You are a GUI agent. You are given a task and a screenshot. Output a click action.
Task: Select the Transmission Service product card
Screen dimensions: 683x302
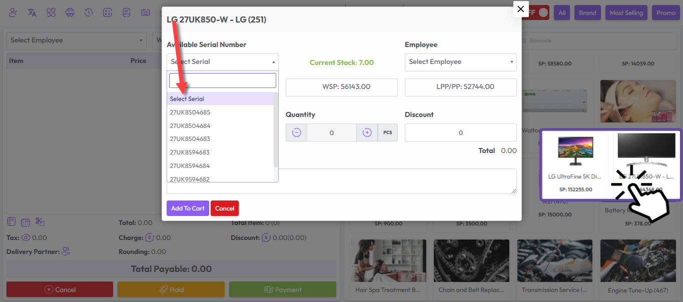click(555, 268)
